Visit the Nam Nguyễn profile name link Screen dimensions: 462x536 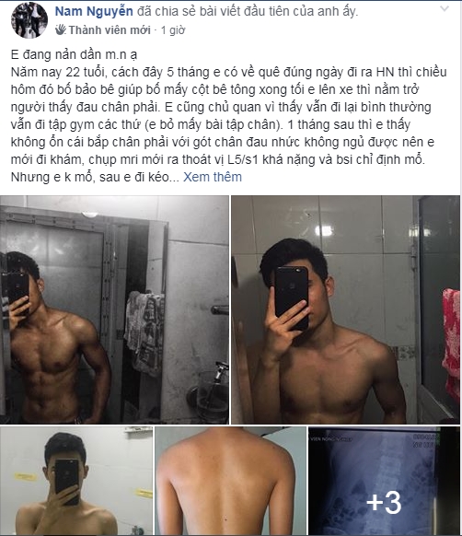tap(94, 11)
